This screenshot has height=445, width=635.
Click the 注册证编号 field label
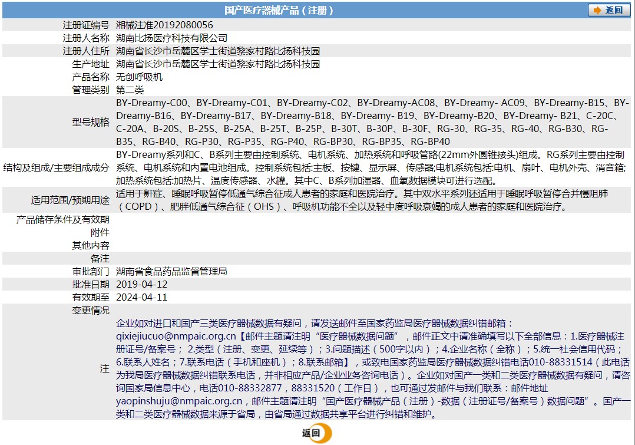pos(86,25)
